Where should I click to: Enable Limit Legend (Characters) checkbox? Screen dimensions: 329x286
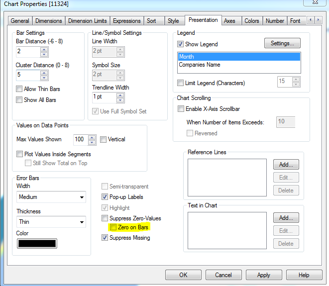click(x=180, y=83)
